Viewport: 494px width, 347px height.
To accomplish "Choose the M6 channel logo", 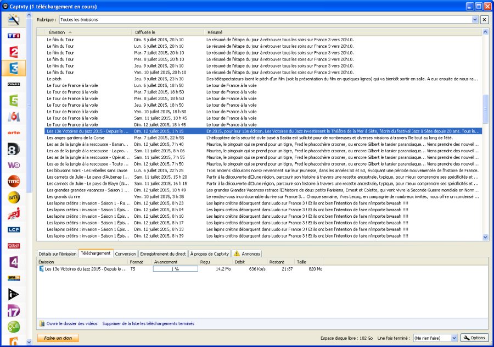I will [14, 117].
